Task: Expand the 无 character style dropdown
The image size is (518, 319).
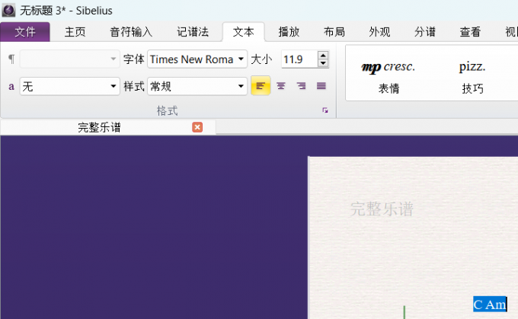Action: point(114,86)
